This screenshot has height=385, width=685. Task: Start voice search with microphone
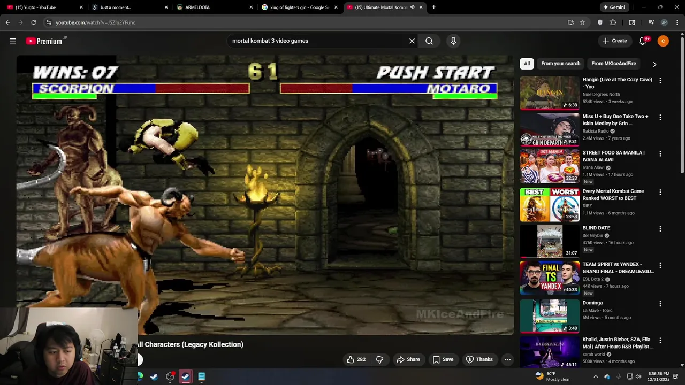(x=453, y=41)
